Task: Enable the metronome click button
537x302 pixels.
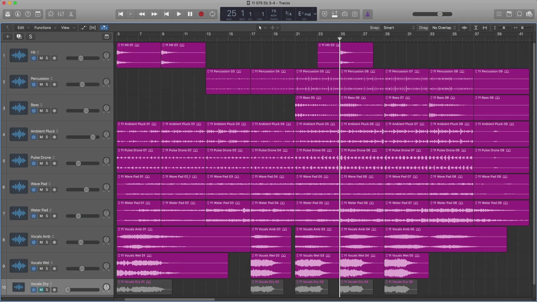Action: 368,14
